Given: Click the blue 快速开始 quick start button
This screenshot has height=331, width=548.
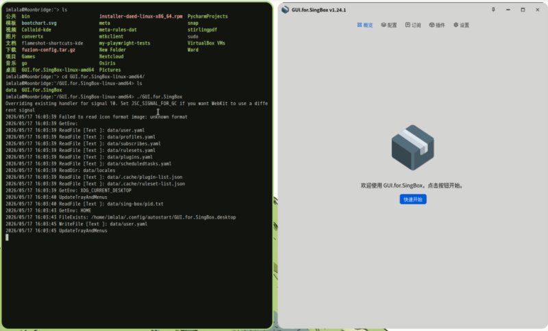Looking at the screenshot, I should (413, 199).
